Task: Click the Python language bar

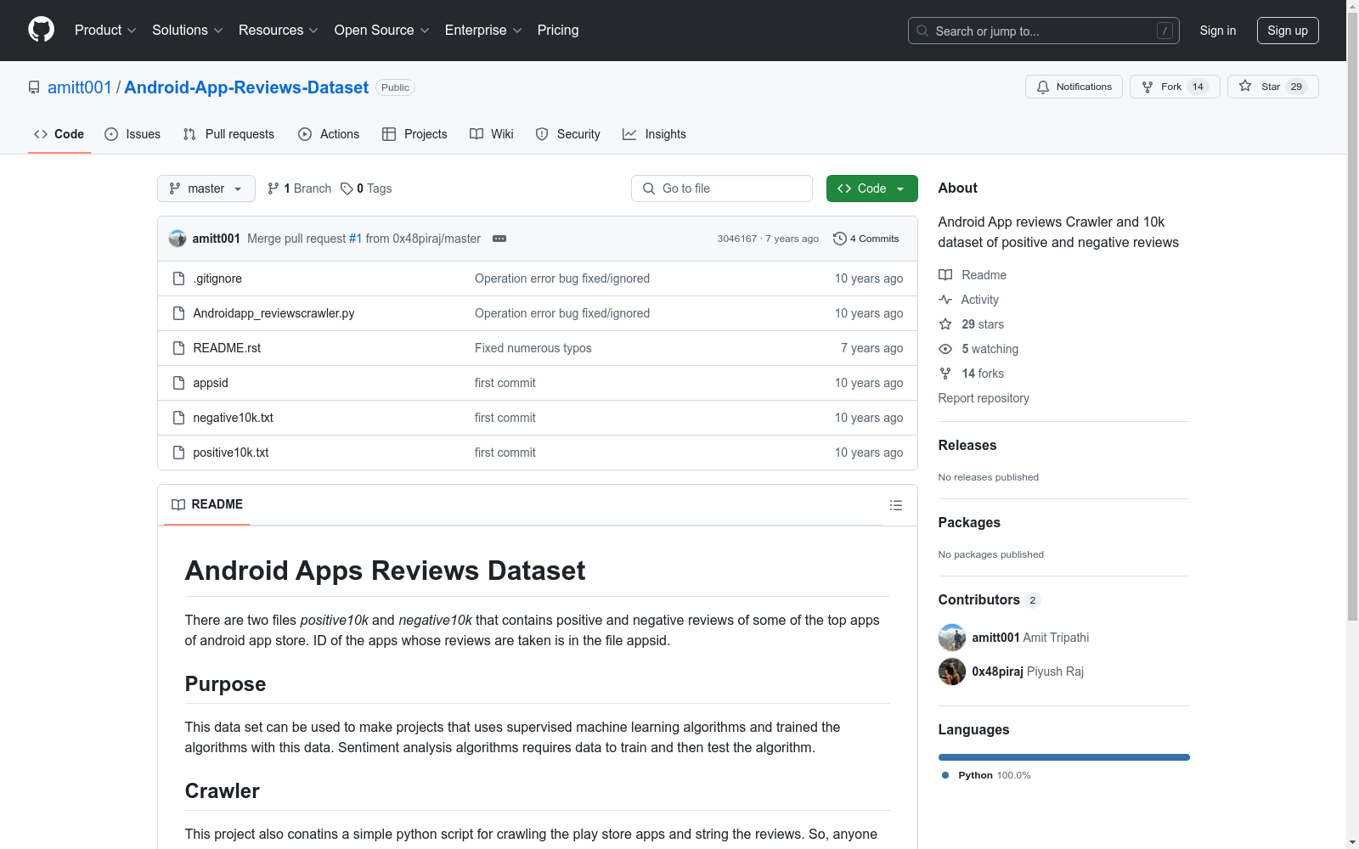Action: [1064, 757]
